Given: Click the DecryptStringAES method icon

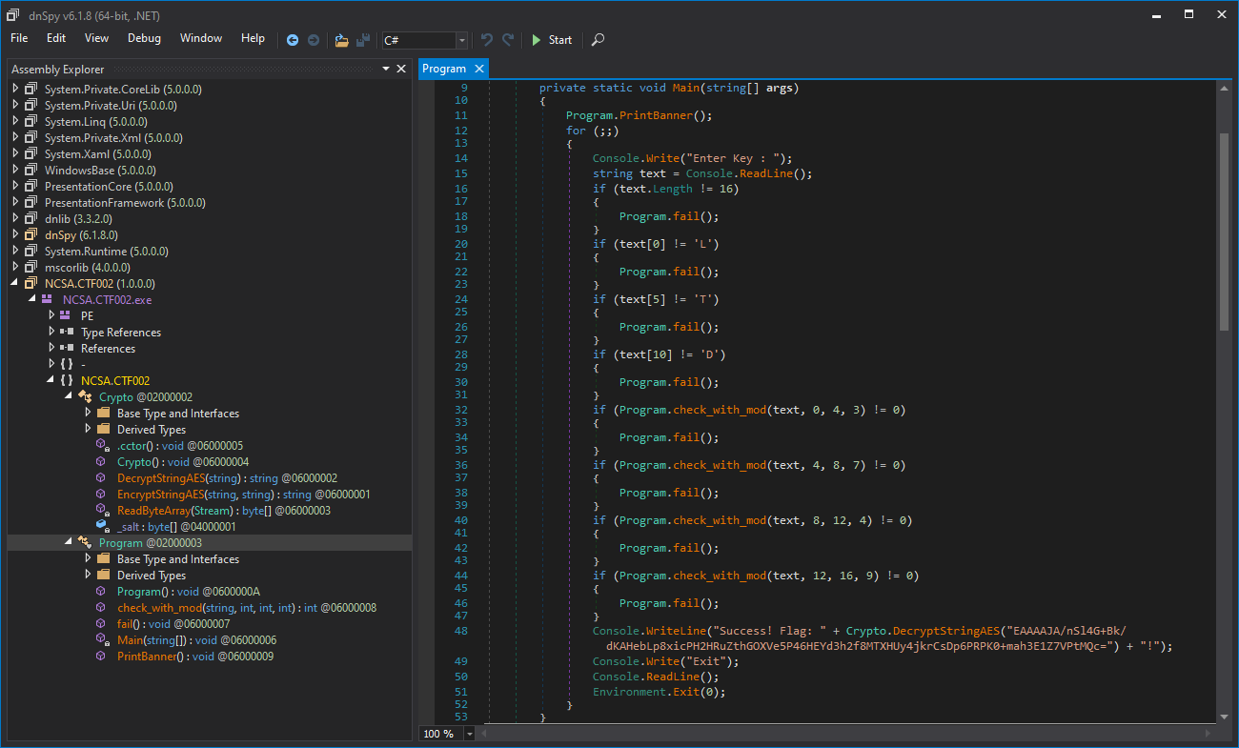Looking at the screenshot, I should (x=102, y=477).
